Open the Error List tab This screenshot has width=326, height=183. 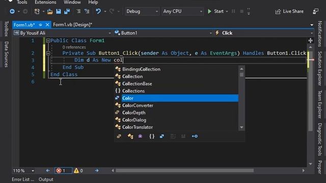[22, 179]
